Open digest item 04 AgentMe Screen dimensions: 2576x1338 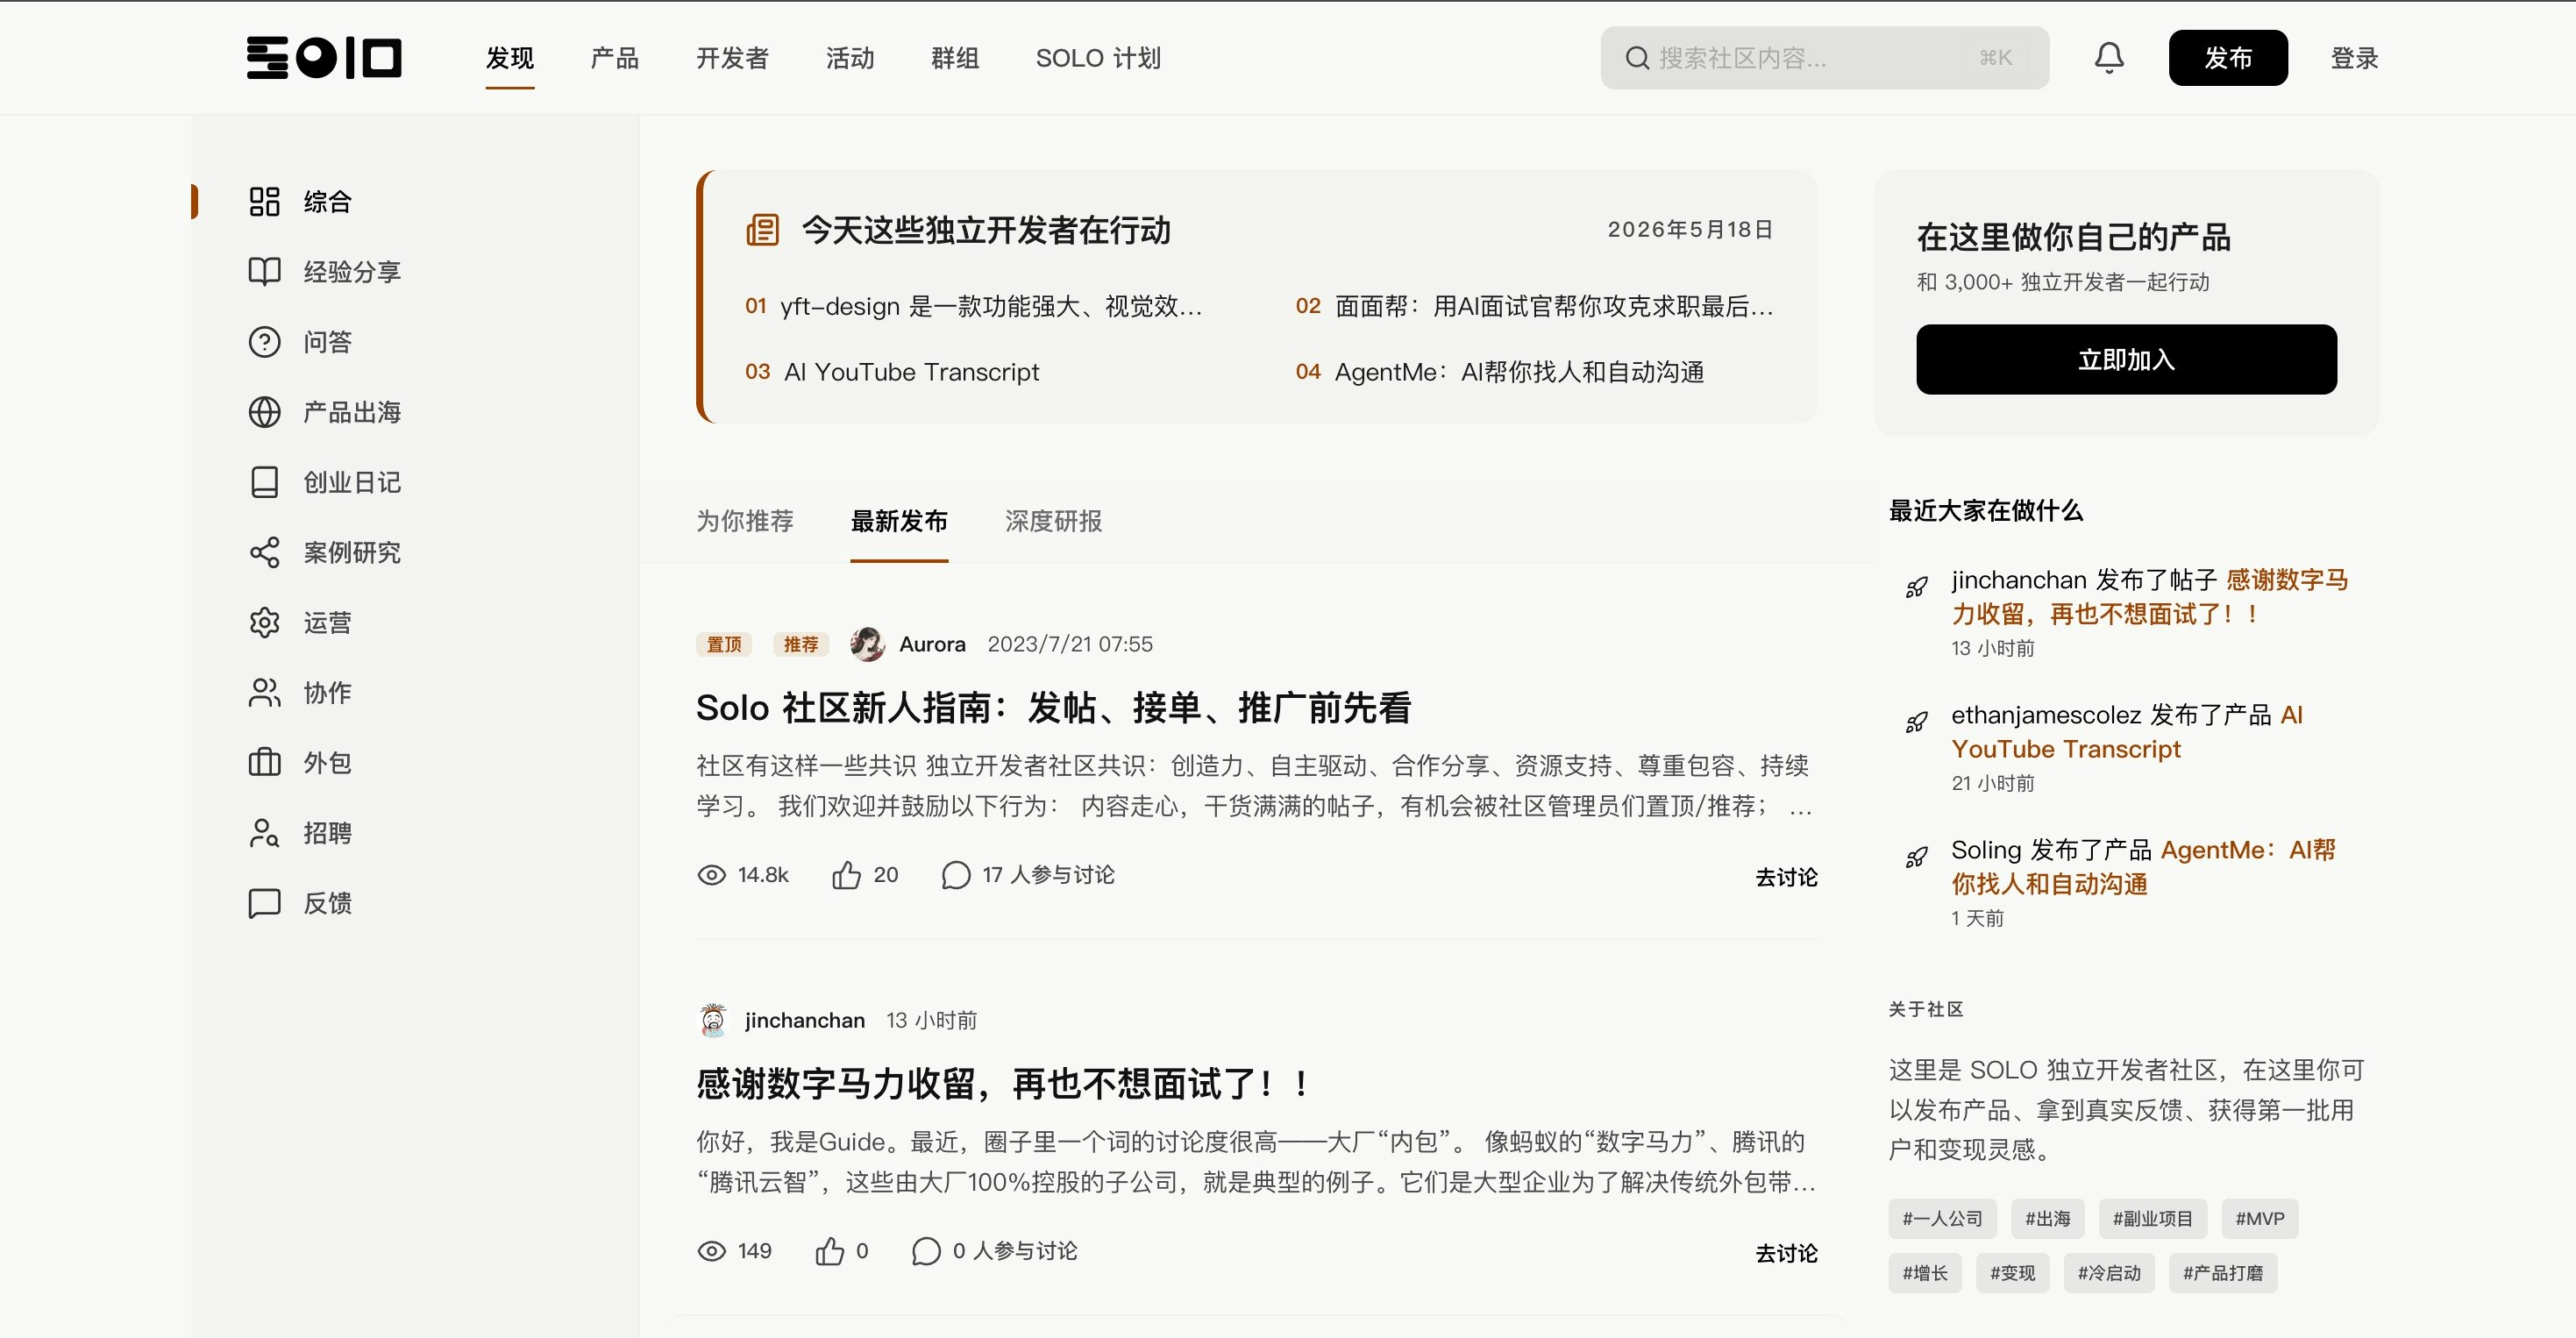point(1500,372)
